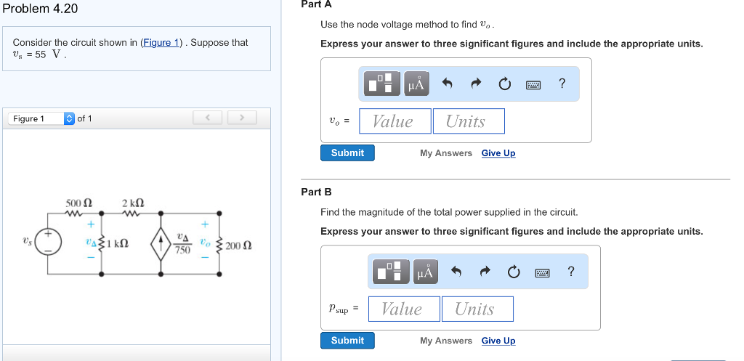
Task: Redo the edit in Part A toolbar
Action: click(x=476, y=84)
